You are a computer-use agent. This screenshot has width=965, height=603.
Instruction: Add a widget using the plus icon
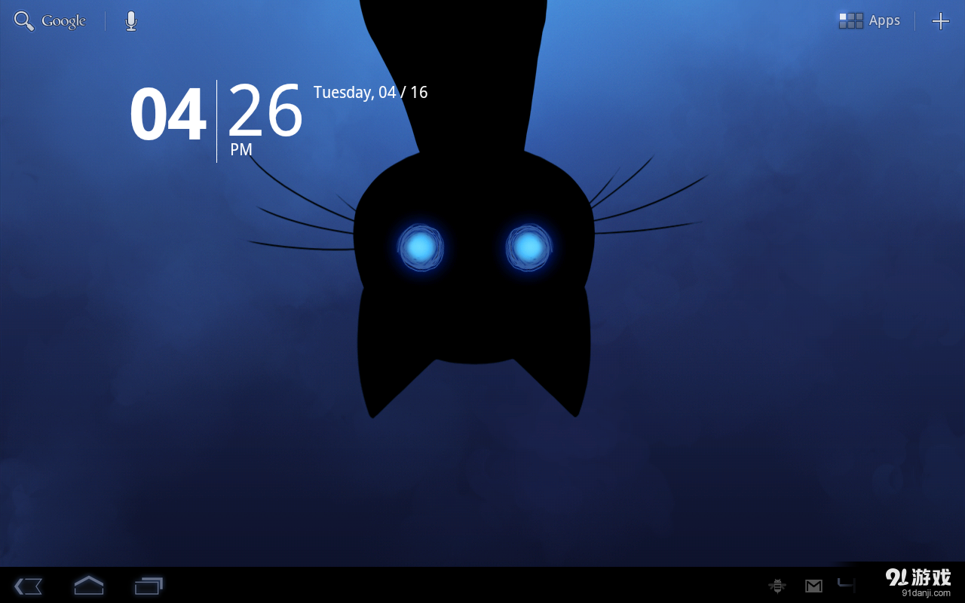[940, 20]
